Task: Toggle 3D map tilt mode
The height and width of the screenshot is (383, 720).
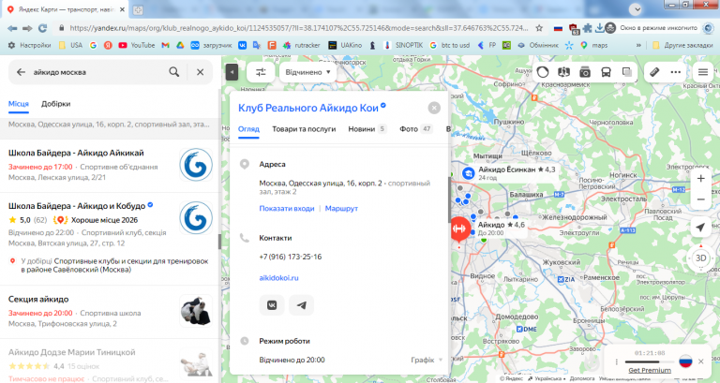Action: 700,258
